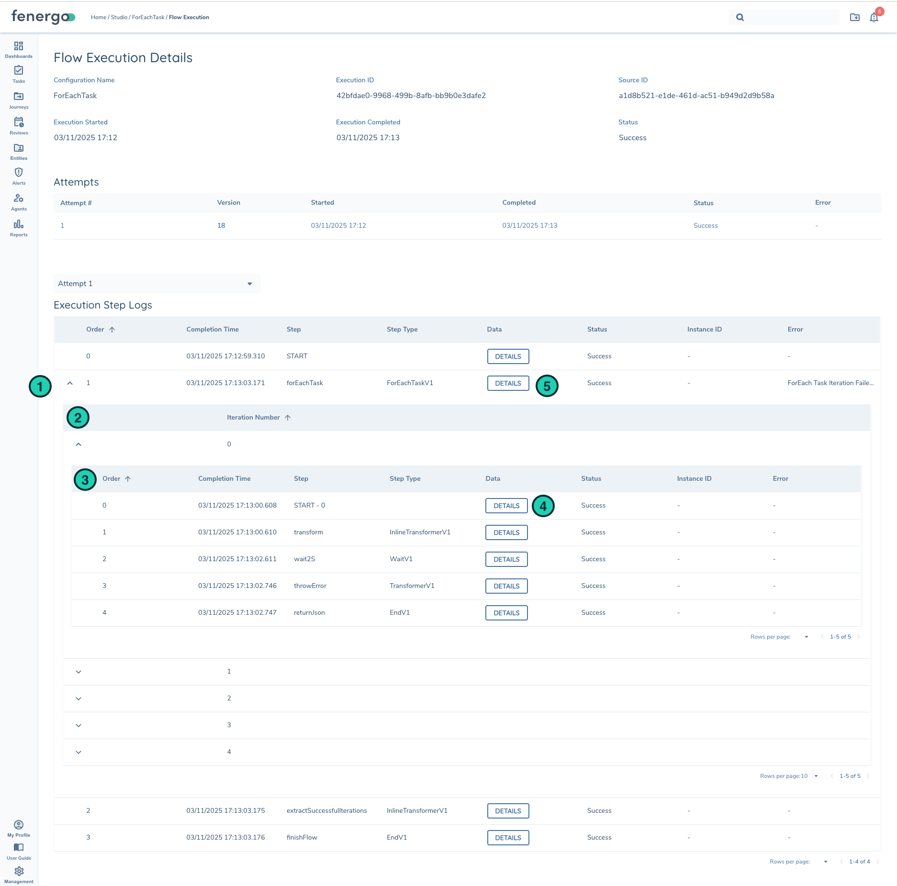
Task: Open the Management settings icon
Action: [x=18, y=871]
